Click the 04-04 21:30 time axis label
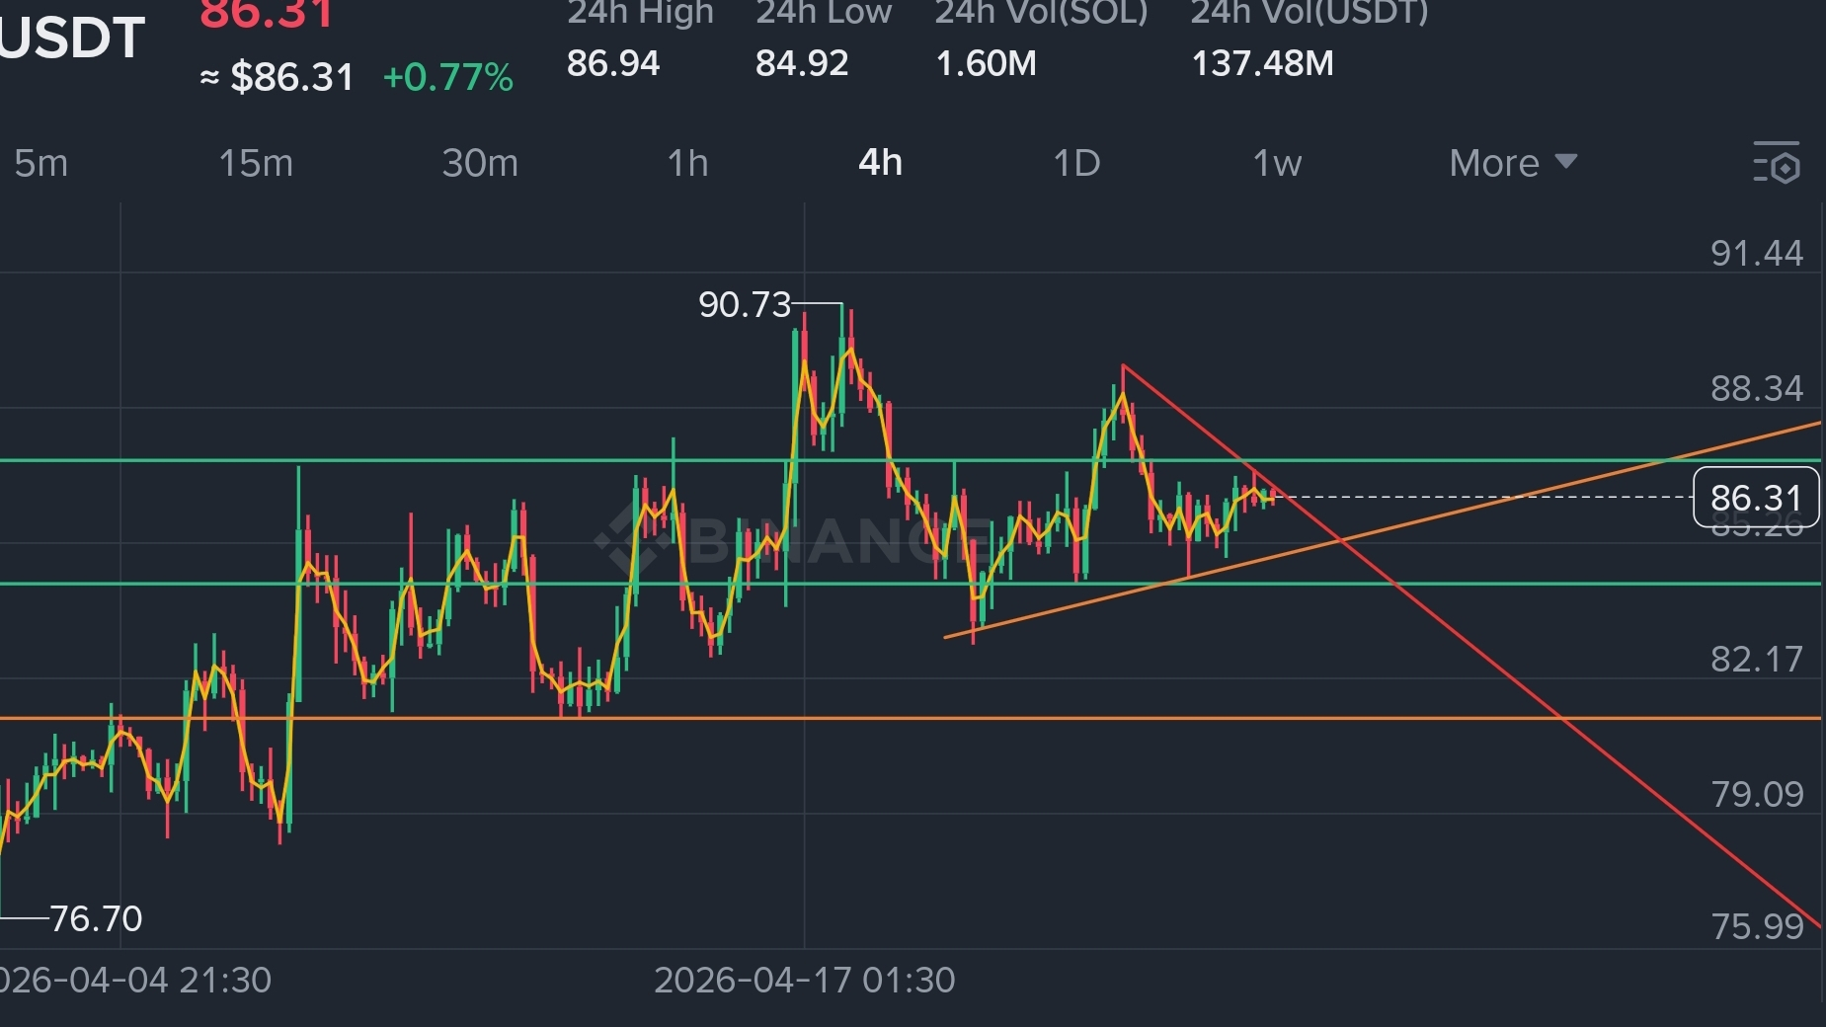The image size is (1826, 1027). coord(135,980)
